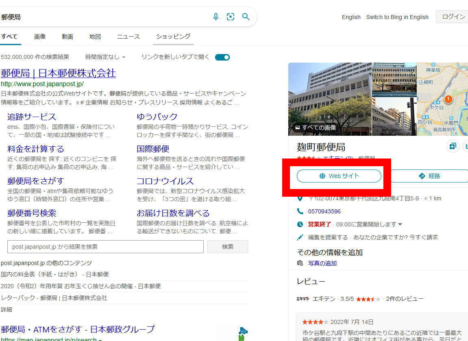Viewport: 468px width, 341px height.
Task: Click the Web サイト button
Action: click(339, 176)
